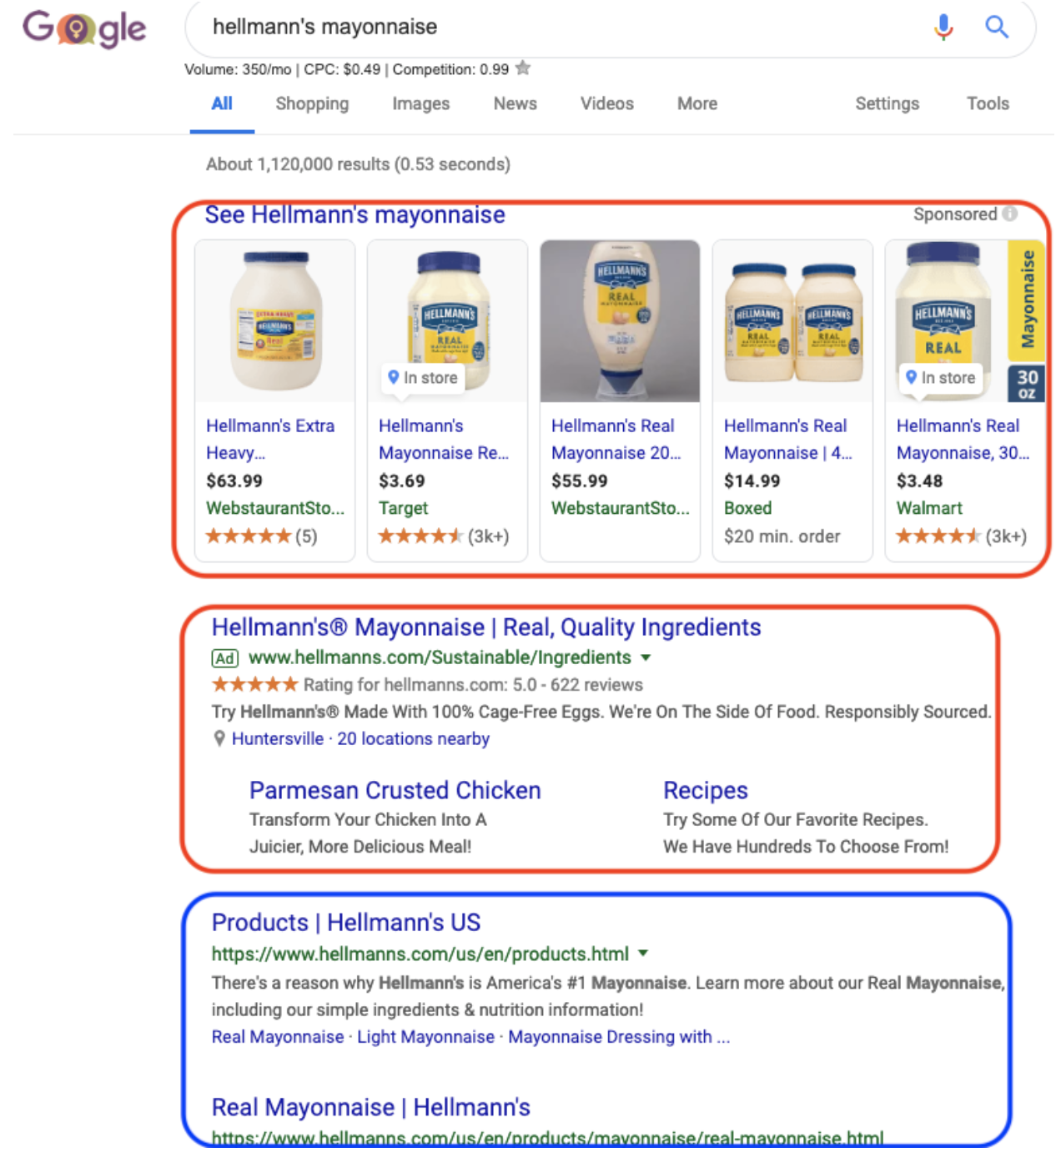
Task: Click the Walmart 30 oz jar image
Action: click(x=963, y=321)
